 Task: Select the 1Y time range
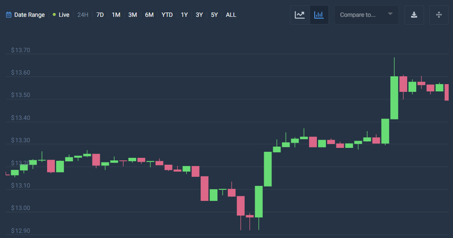[184, 15]
